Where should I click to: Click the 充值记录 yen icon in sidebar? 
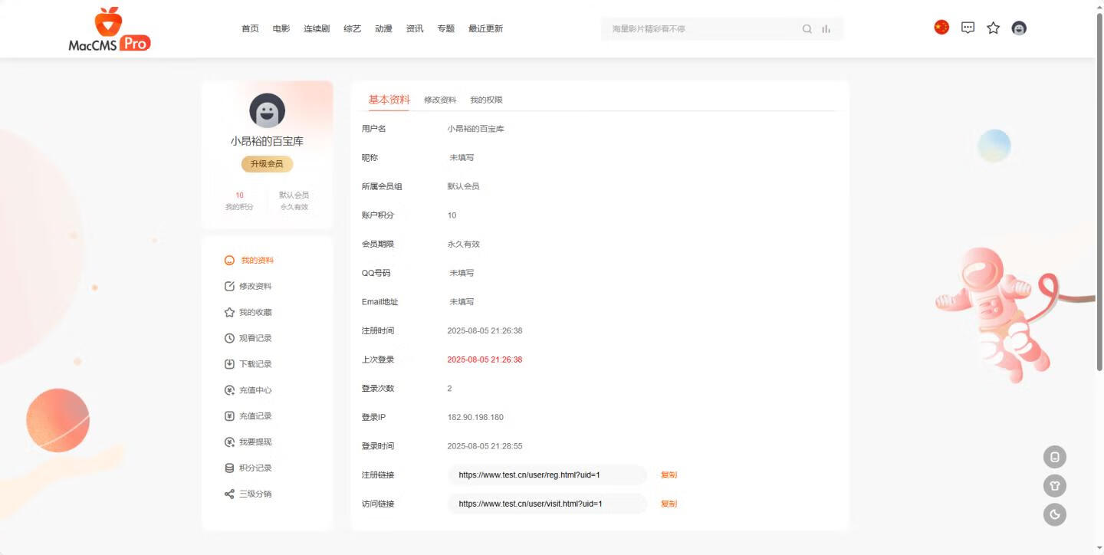point(229,416)
